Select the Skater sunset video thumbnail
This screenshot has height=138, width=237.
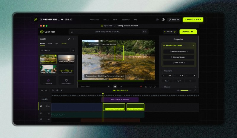66,59
